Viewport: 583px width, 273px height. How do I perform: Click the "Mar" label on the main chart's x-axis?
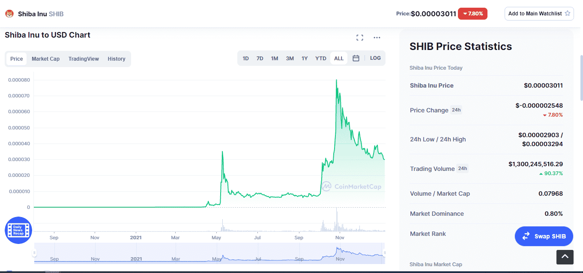click(175, 238)
